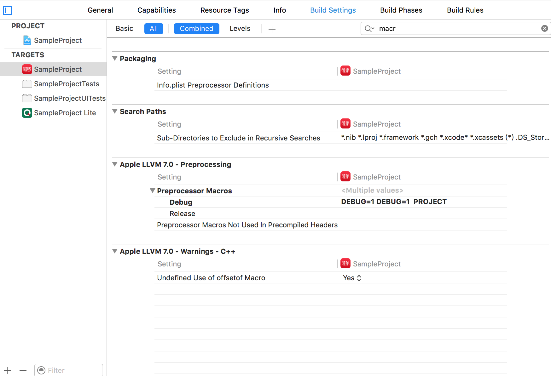Select the Levels view mode
The image size is (551, 376).
click(240, 29)
